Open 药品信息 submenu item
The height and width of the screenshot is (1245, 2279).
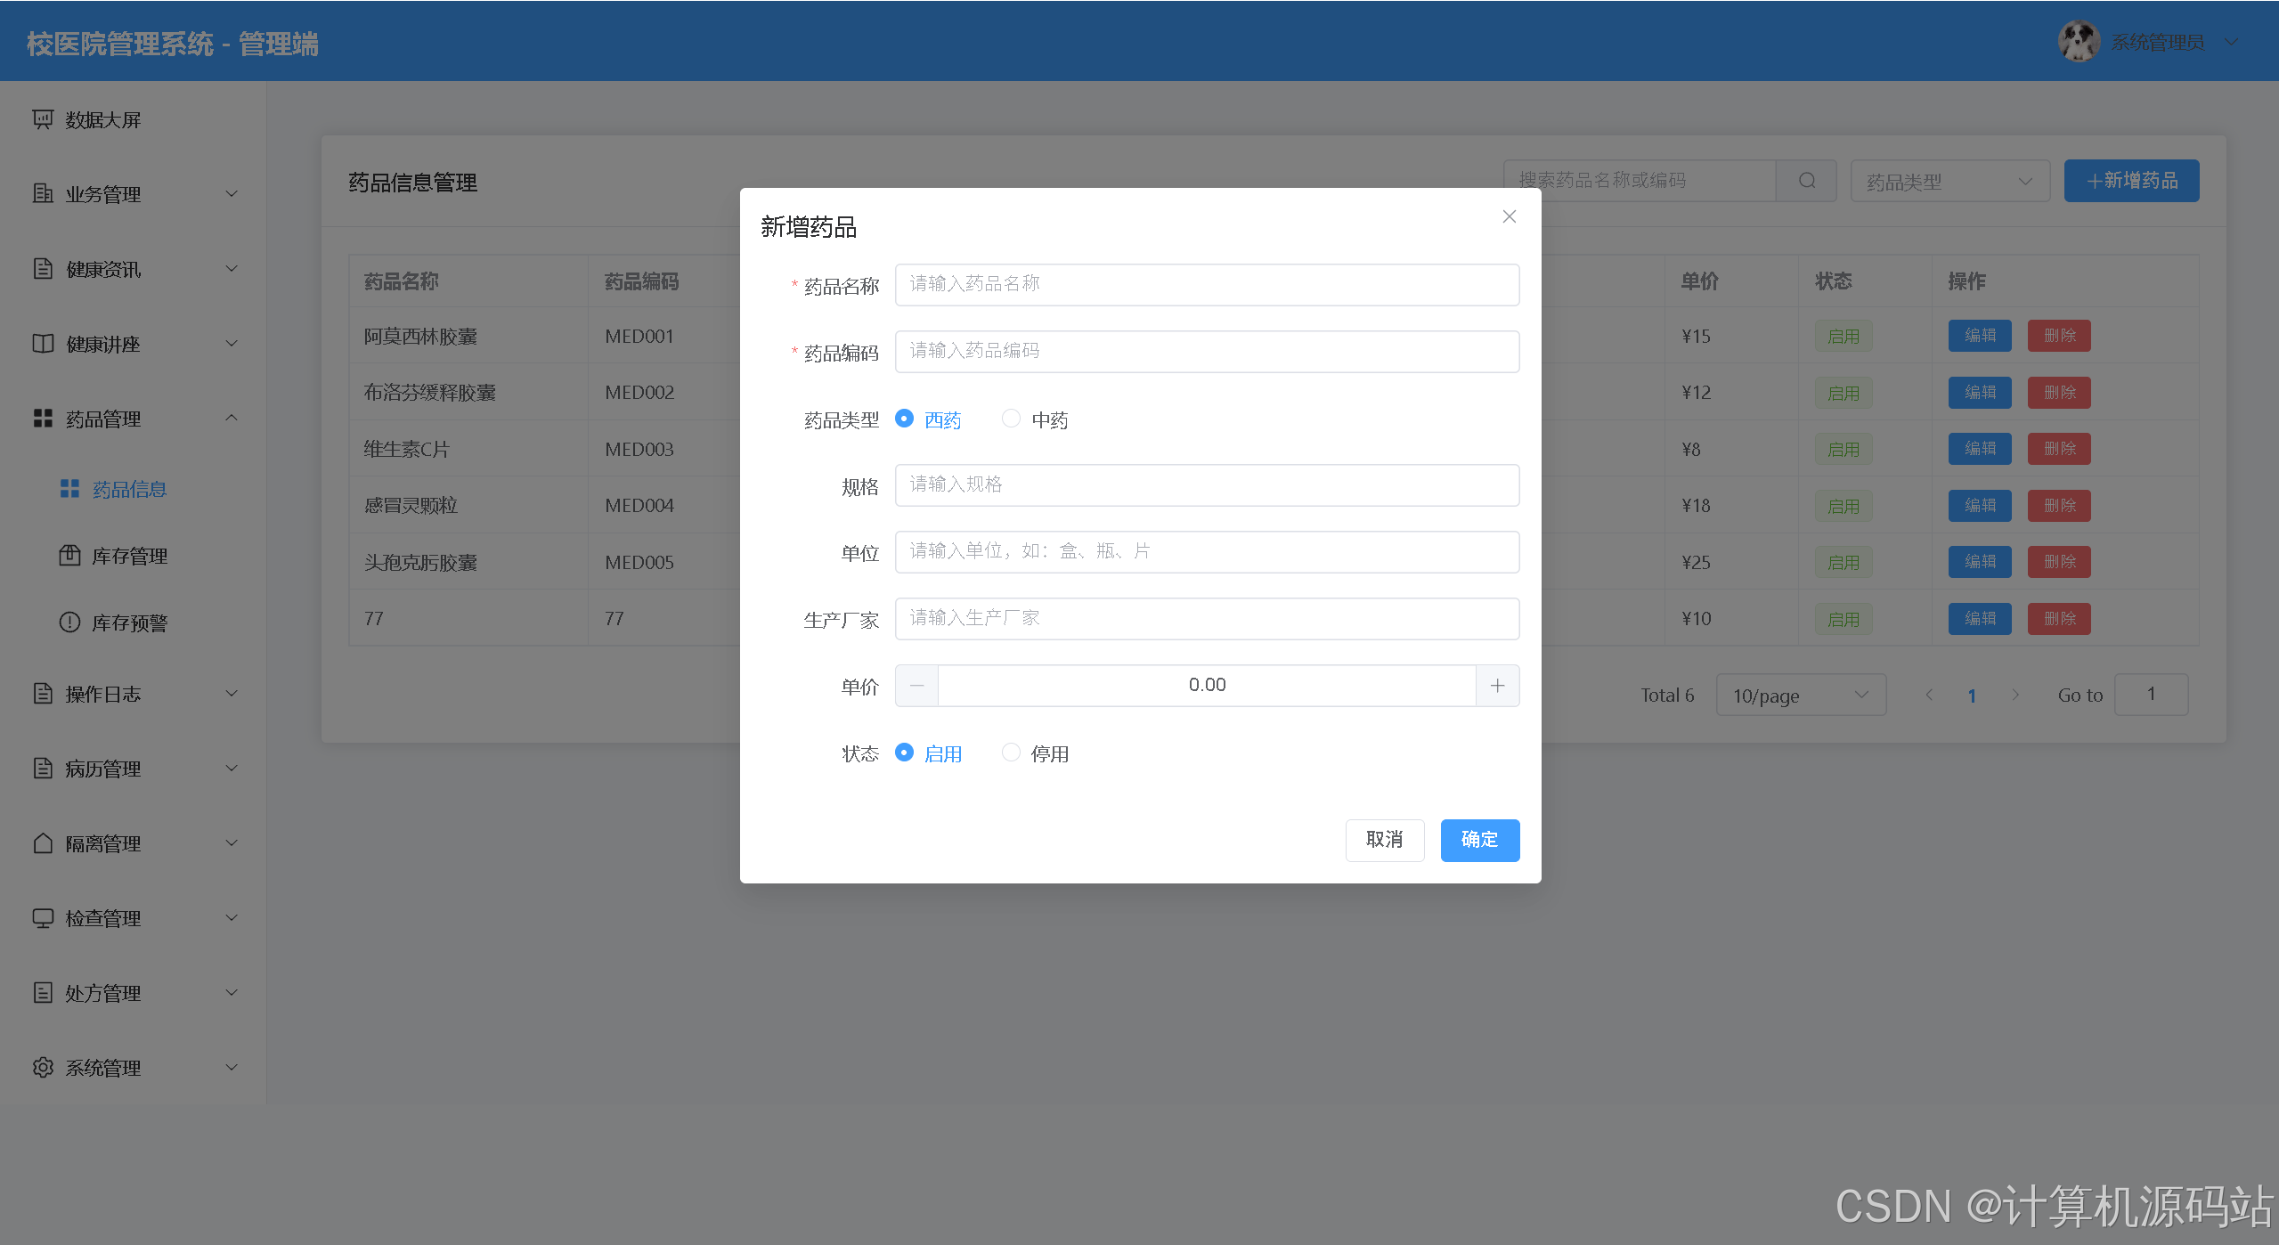[x=133, y=488]
